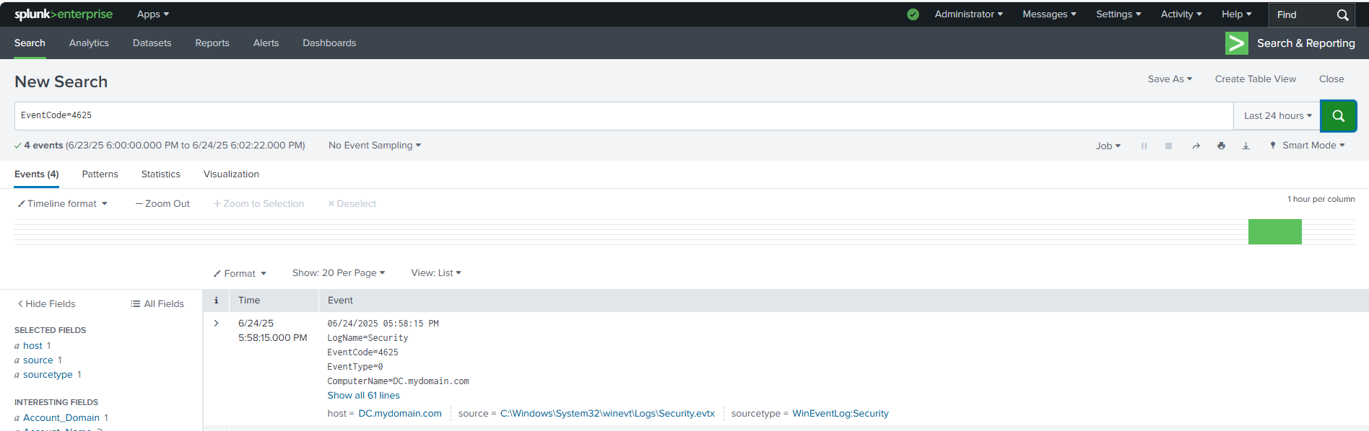
Task: Open the Apps dropdown
Action: click(153, 14)
